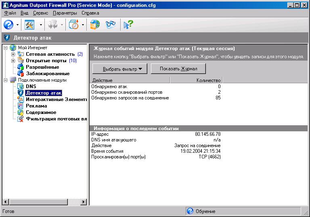This screenshot has height=217, width=310.
Task: Select the Реклама plugin item
Action: click(x=36, y=106)
